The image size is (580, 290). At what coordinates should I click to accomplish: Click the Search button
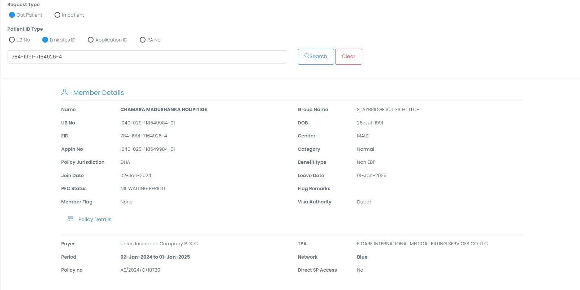click(x=316, y=57)
